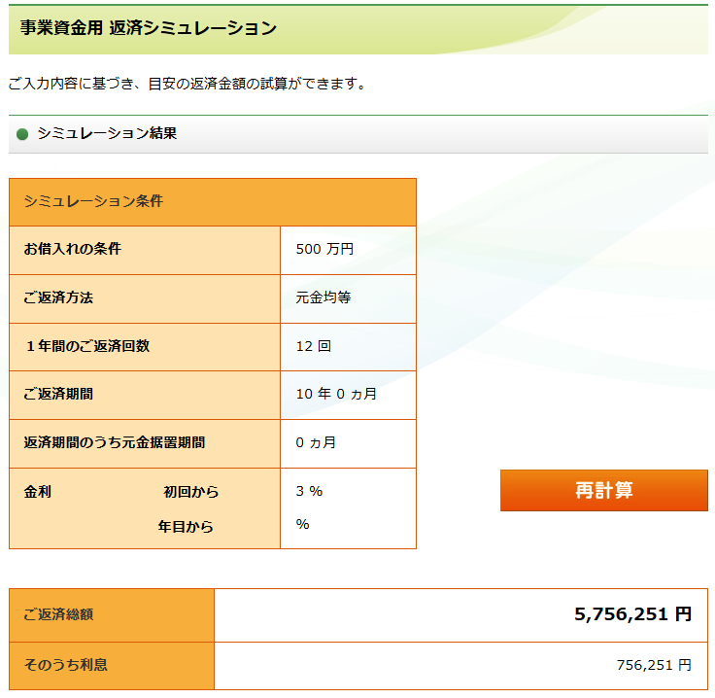This screenshot has width=715, height=698.
Task: Click the 500 万円 loan amount value
Action: tap(324, 249)
